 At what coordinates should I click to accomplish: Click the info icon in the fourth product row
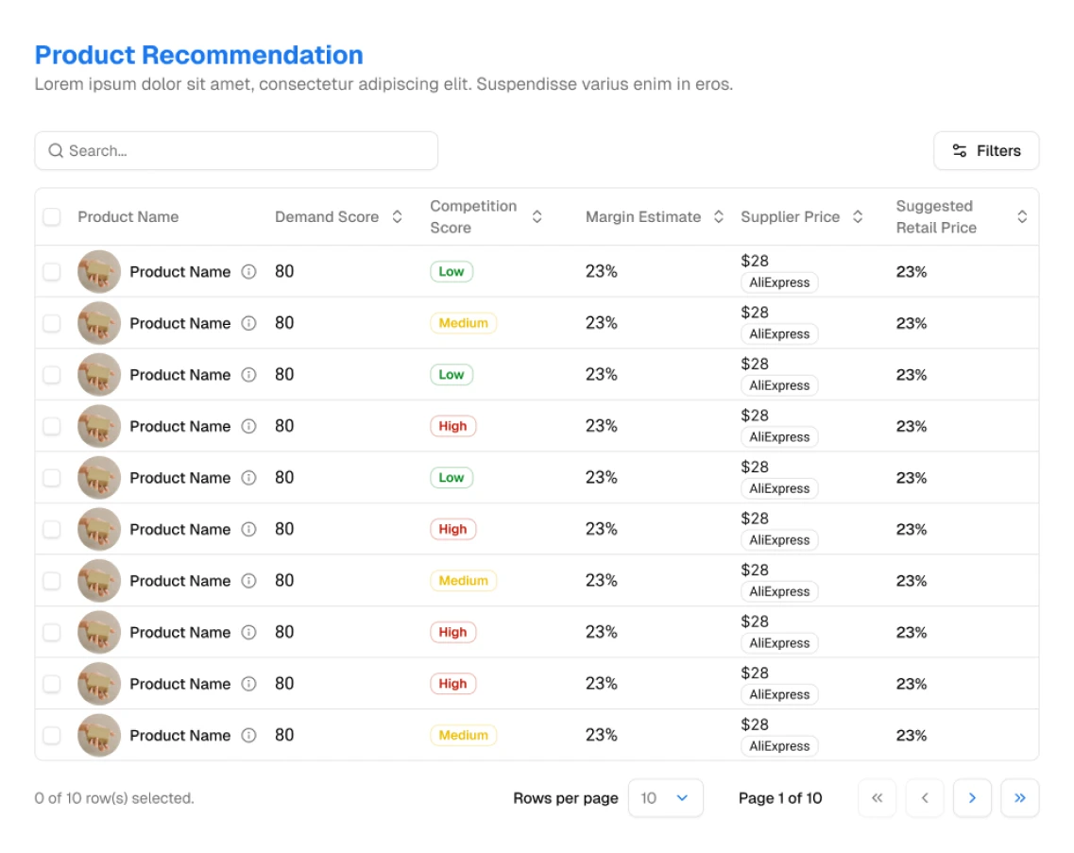pyautogui.click(x=248, y=426)
